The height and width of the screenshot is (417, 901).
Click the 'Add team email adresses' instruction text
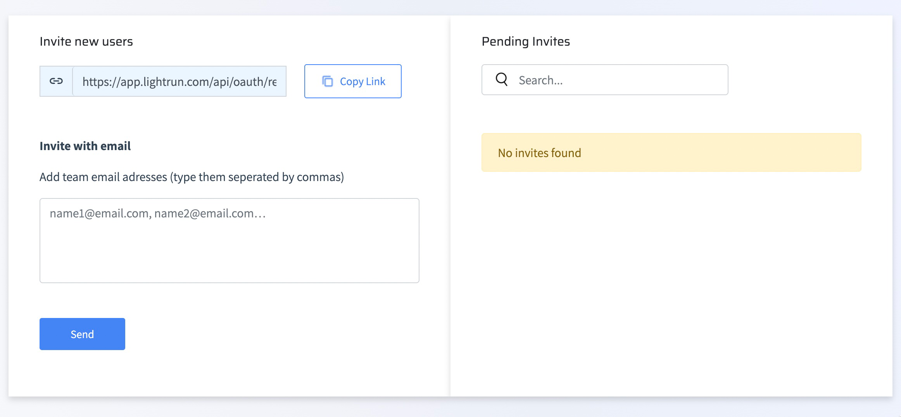tap(192, 177)
